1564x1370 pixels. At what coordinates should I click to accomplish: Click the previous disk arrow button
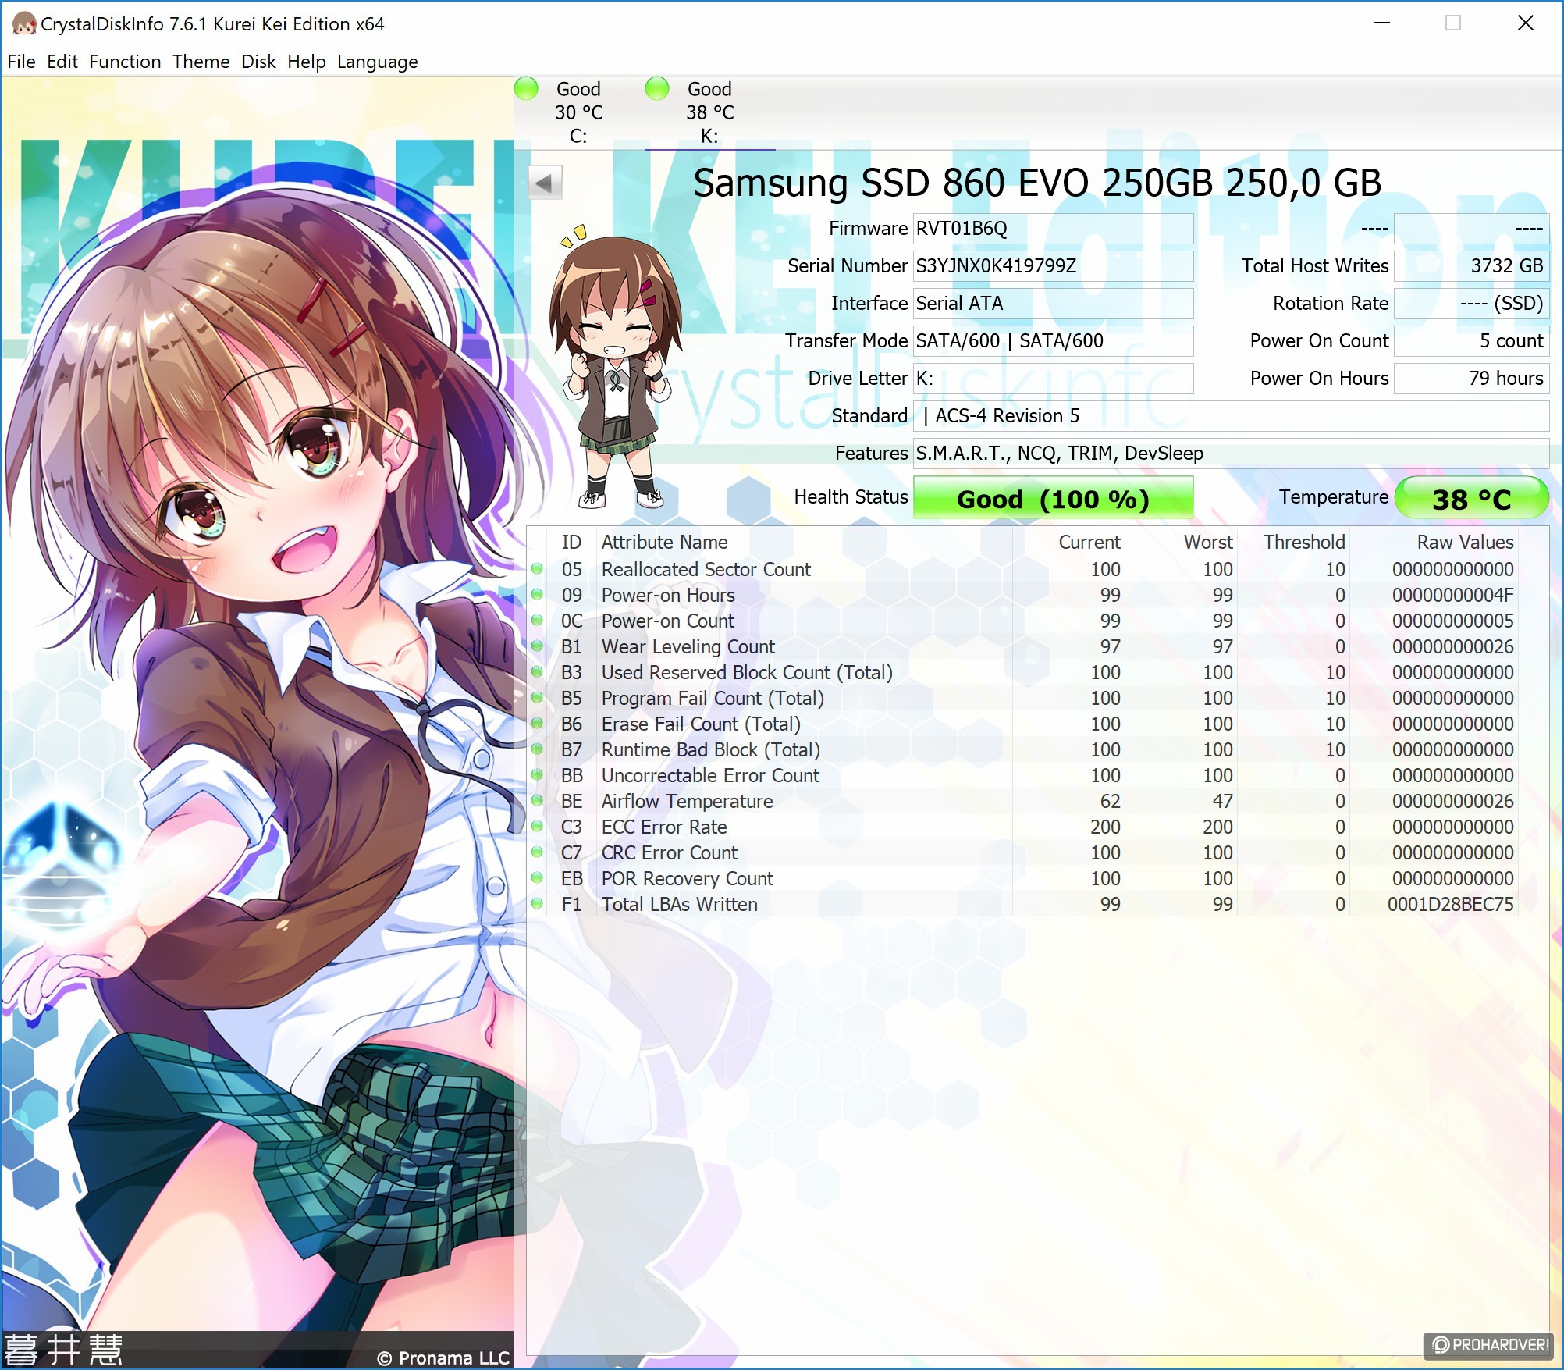(x=545, y=183)
